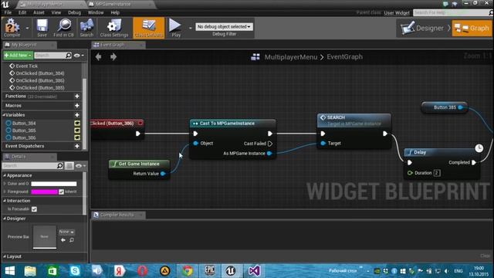
Task: Open Epic Games Launcher from taskbar
Action: point(209,271)
